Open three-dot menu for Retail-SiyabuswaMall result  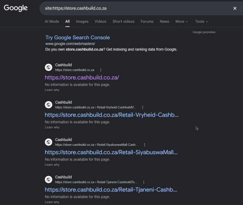pos(144,145)
